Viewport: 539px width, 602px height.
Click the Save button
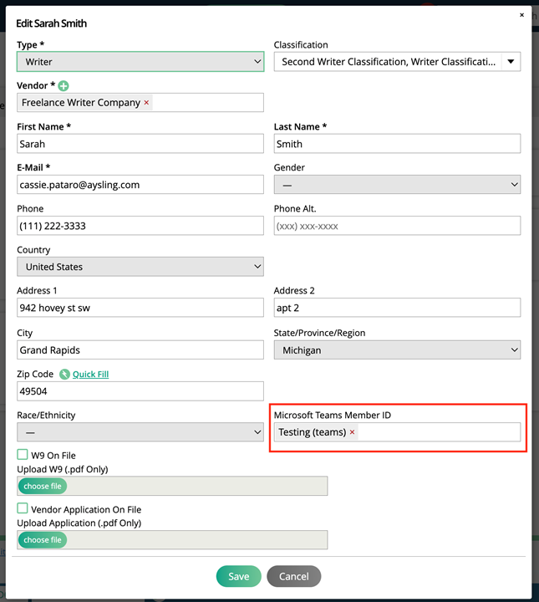click(x=238, y=576)
